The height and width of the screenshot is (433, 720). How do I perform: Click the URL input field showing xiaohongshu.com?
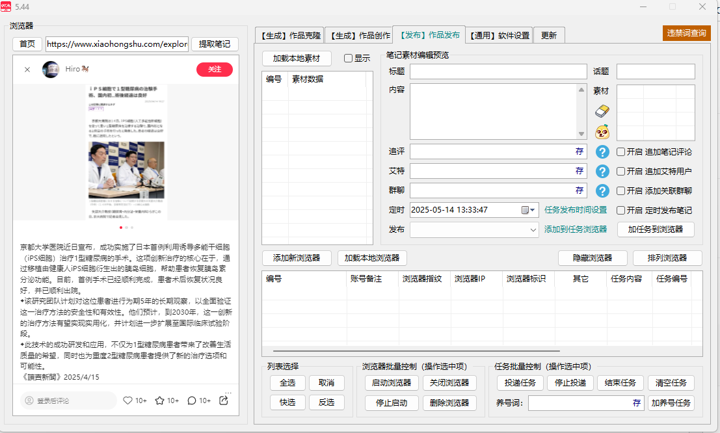coord(117,44)
